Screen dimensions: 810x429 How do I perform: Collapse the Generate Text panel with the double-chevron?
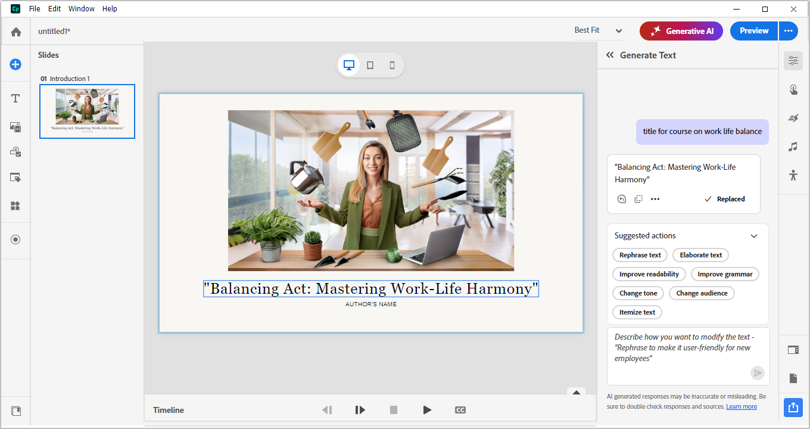click(609, 55)
